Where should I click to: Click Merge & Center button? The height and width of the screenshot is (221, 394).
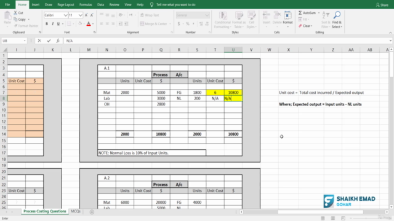[x=153, y=24]
